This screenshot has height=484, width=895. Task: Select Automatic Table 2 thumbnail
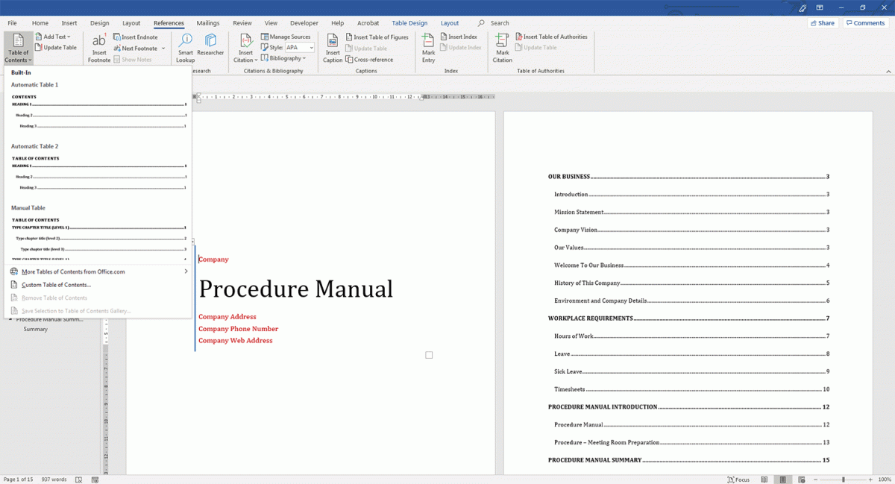point(98,172)
